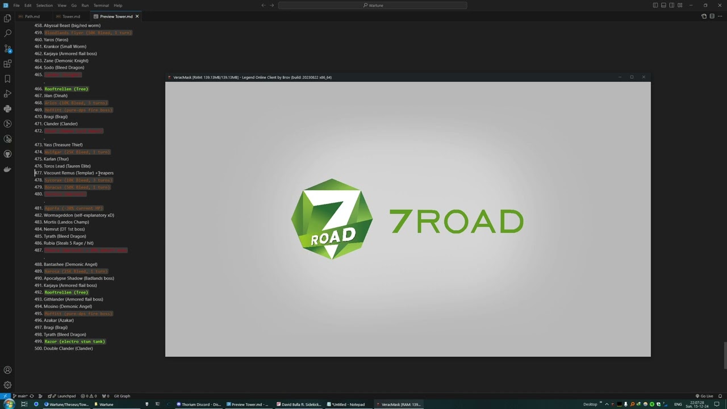Click the ENG language indicator in taskbar
Viewport: 727px width, 409px height.
[678, 404]
